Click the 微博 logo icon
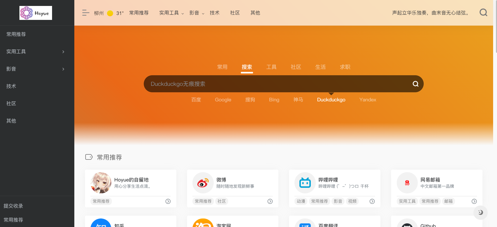 tap(203, 183)
